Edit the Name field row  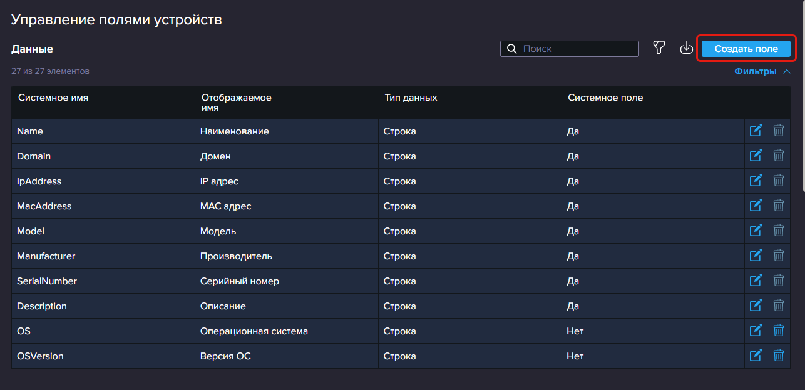pos(756,131)
